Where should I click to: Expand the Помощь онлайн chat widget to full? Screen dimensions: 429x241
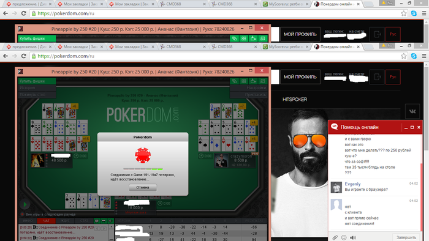click(412, 127)
